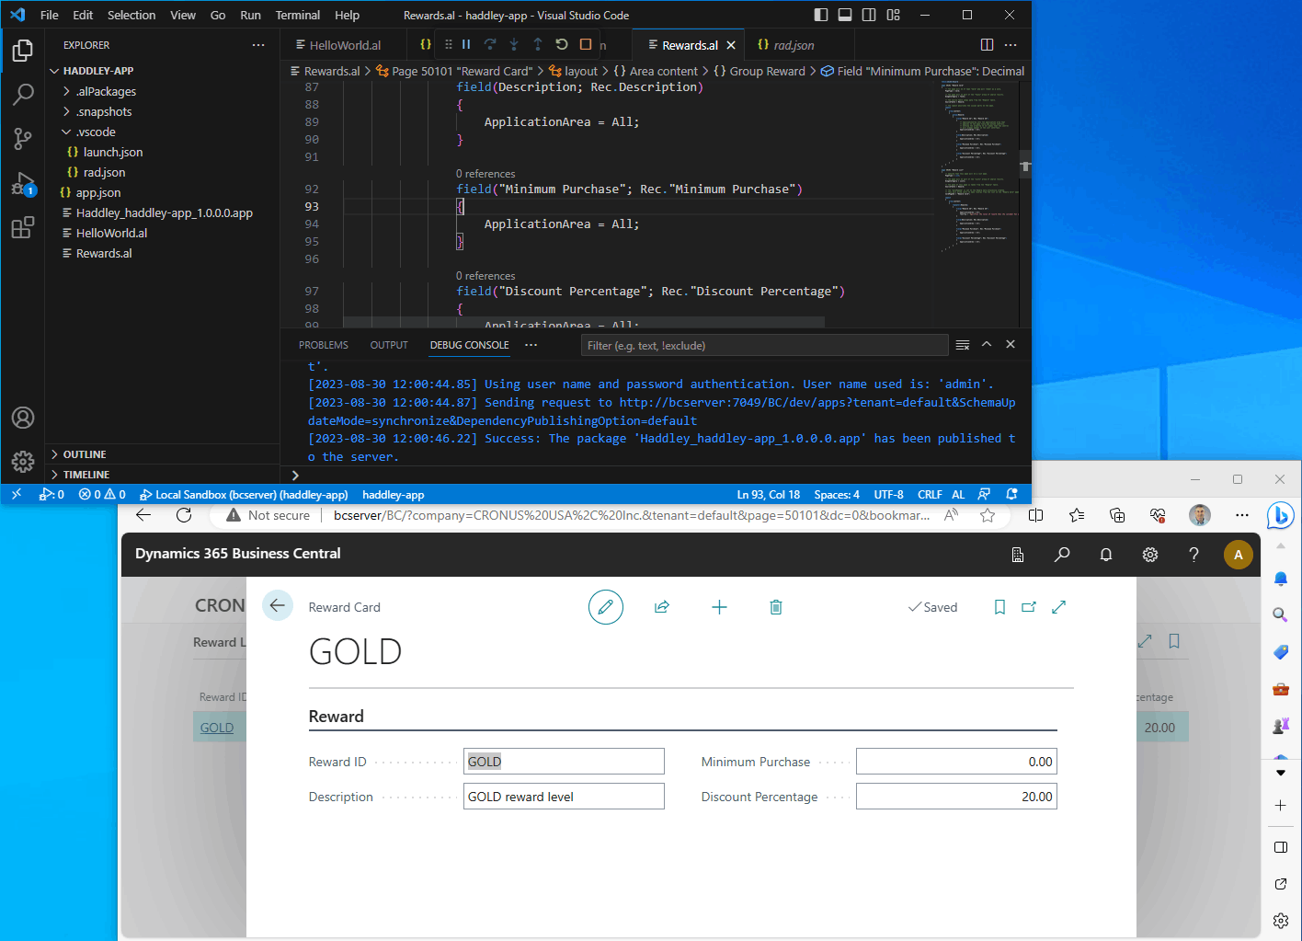1302x941 pixels.
Task: Open the Extensions view in activity bar
Action: click(x=23, y=227)
